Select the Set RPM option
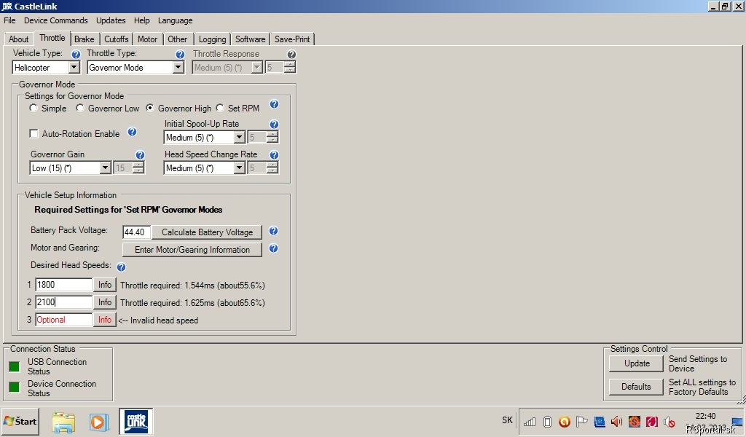This screenshot has height=437, width=746. [x=220, y=108]
